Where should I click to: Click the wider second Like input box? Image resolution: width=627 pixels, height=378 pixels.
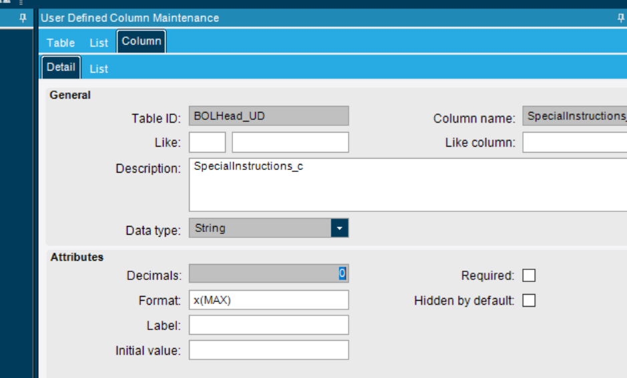coord(290,143)
